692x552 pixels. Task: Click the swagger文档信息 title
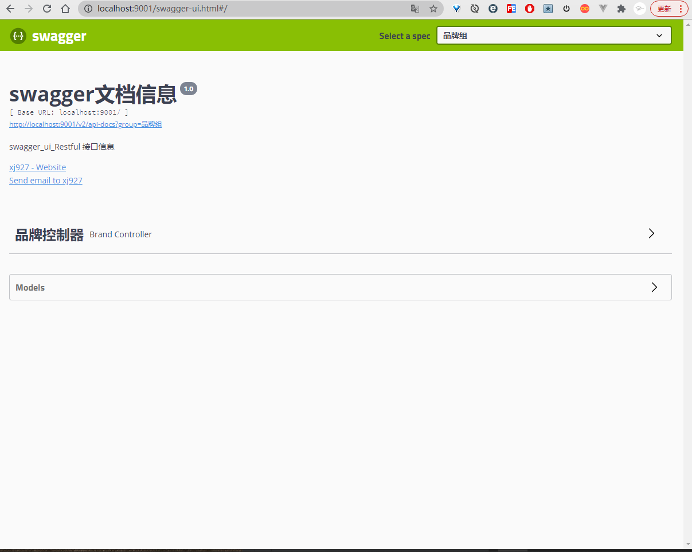point(93,94)
